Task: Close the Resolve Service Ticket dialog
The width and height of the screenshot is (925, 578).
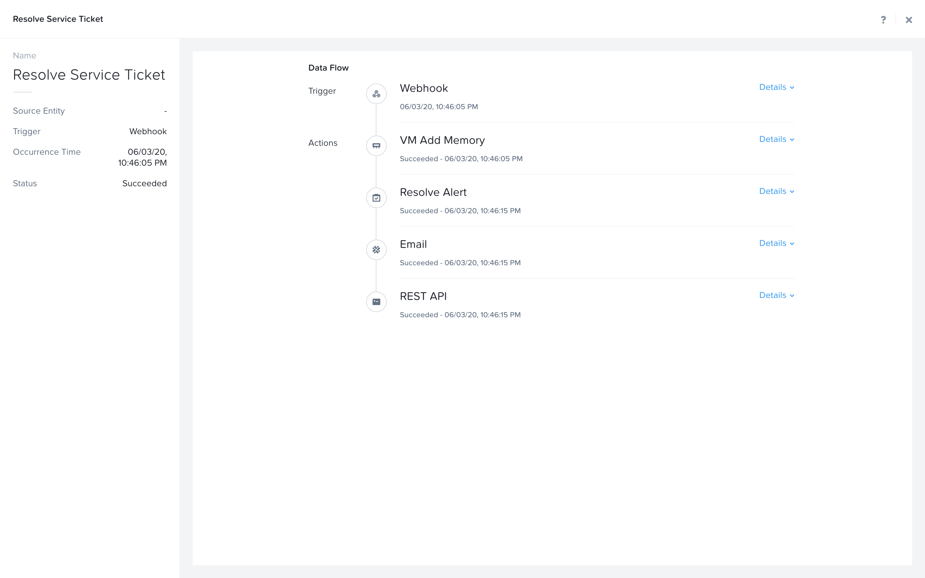Action: 909,20
